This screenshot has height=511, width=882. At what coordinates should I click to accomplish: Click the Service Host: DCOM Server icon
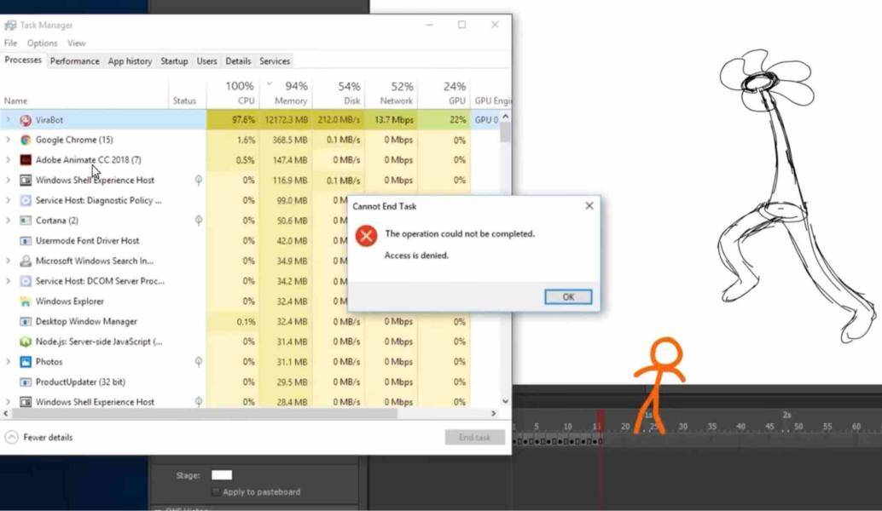tap(26, 281)
